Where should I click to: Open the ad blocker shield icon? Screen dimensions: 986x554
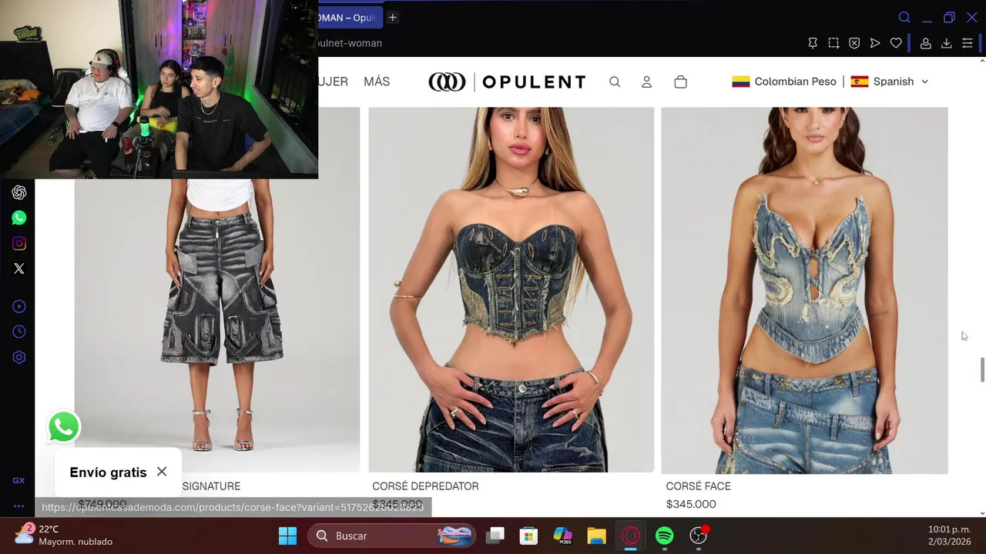click(x=854, y=43)
